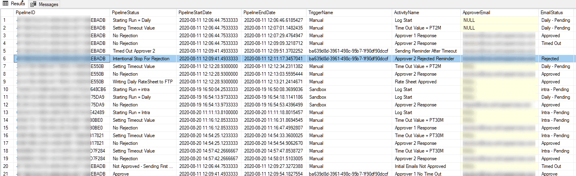
Task: Click the PipelineStartDate column header
Action: click(x=195, y=13)
